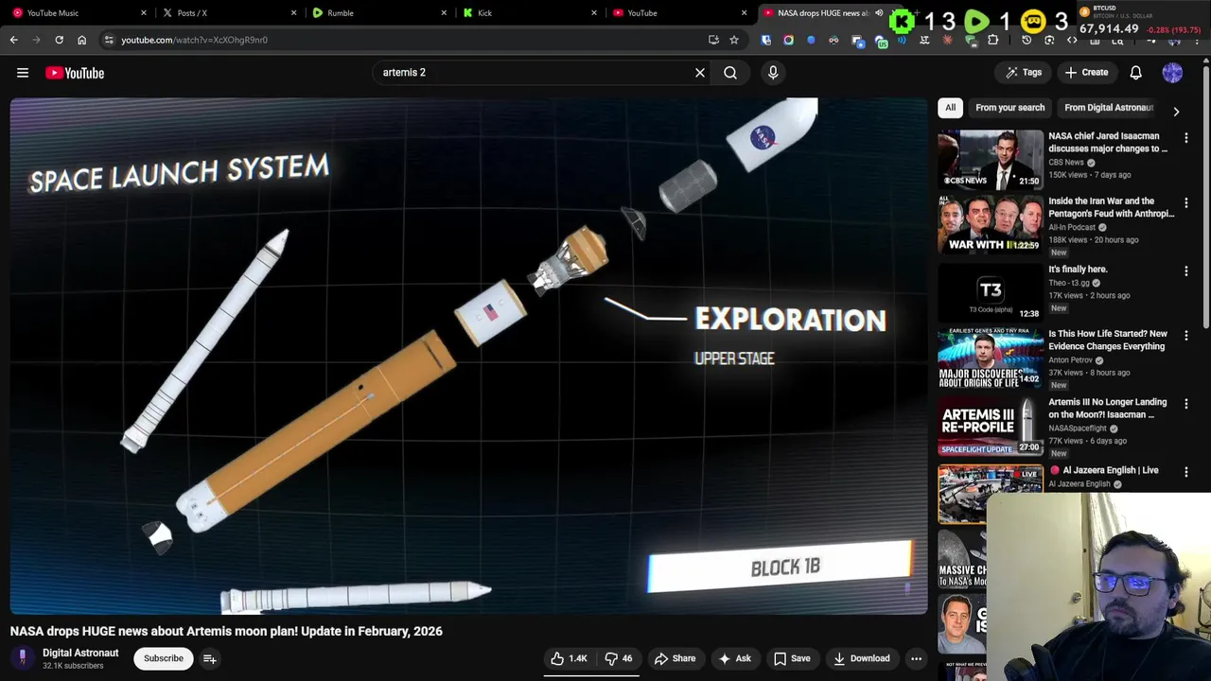Open more actions ellipsis below video
This screenshot has width=1211, height=681.
coord(916,658)
